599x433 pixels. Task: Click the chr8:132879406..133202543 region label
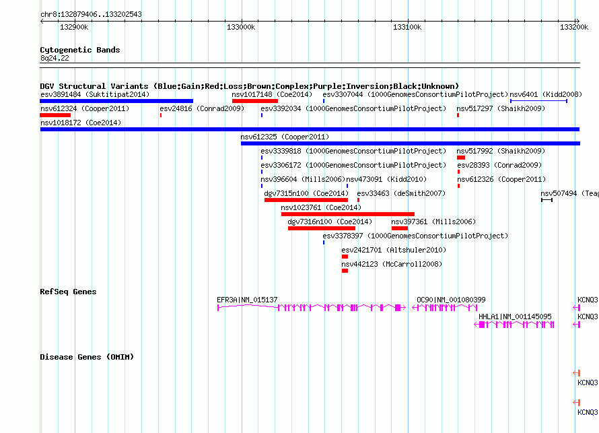[91, 14]
